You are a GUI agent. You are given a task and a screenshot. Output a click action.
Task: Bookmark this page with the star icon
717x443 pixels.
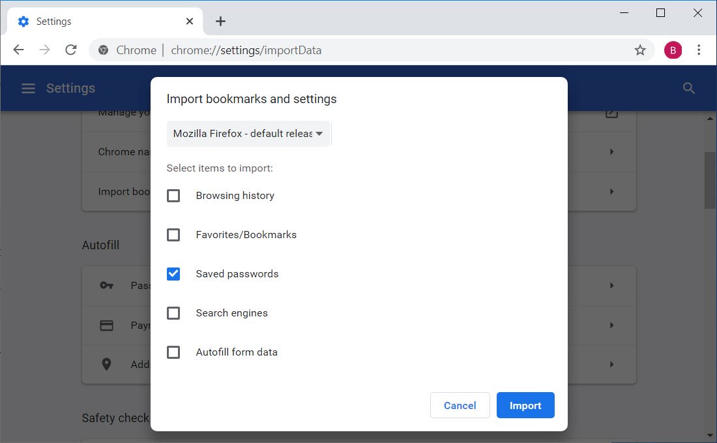(x=640, y=50)
